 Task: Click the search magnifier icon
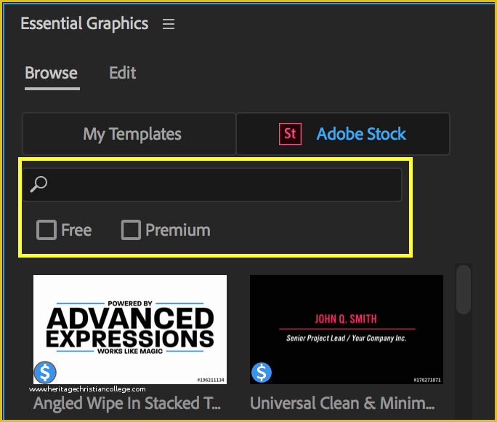39,184
